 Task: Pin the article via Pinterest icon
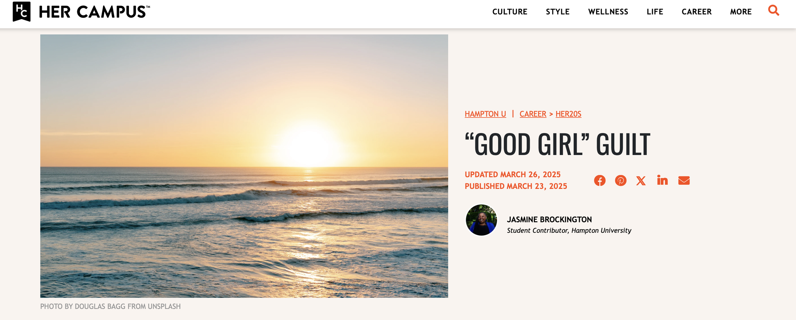[x=621, y=181]
